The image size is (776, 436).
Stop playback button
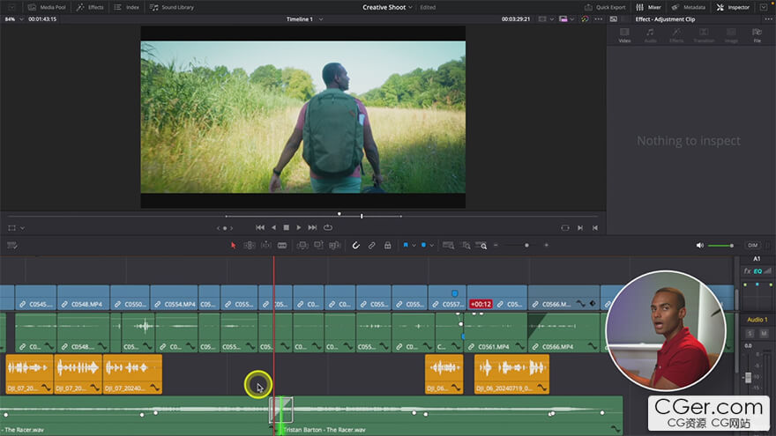pyautogui.click(x=286, y=227)
